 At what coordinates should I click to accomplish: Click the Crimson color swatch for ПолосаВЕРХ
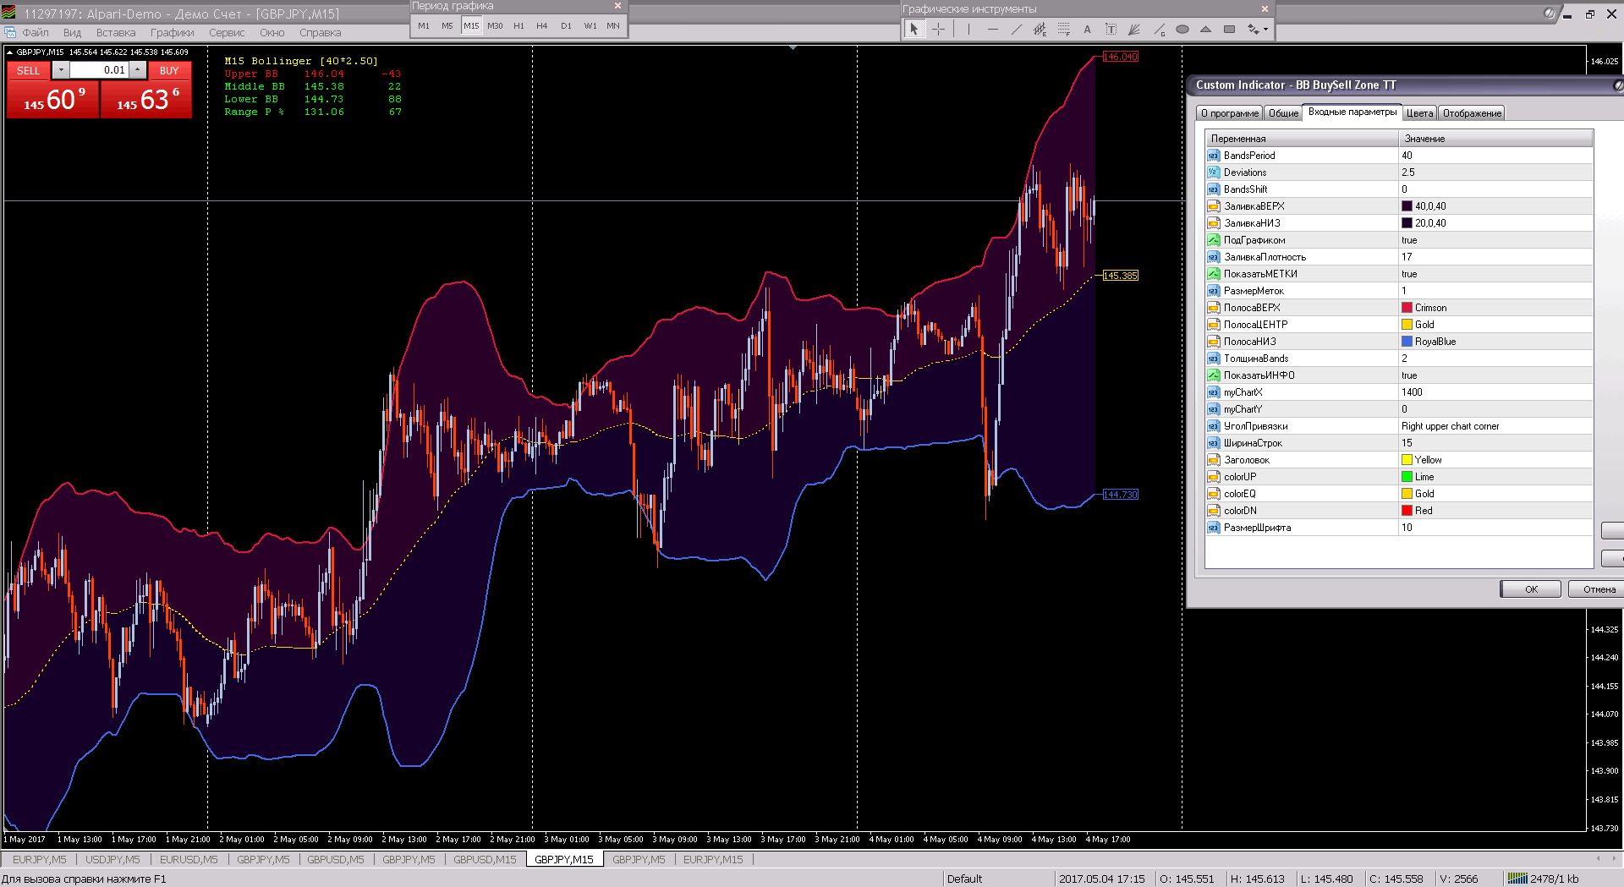[x=1407, y=308]
